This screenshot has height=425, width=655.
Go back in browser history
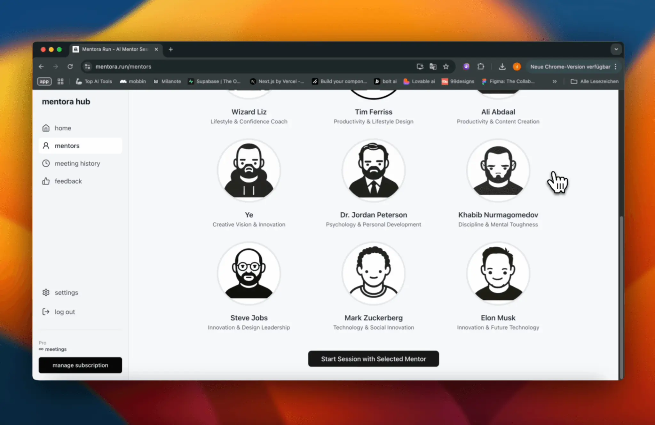[x=41, y=67]
